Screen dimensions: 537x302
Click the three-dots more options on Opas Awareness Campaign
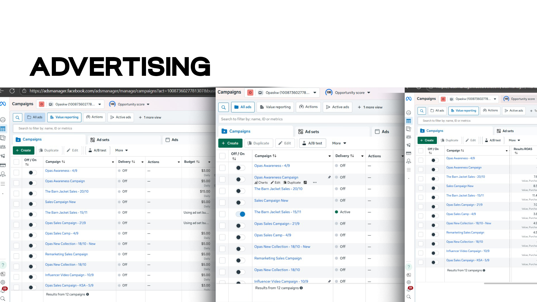(315, 183)
